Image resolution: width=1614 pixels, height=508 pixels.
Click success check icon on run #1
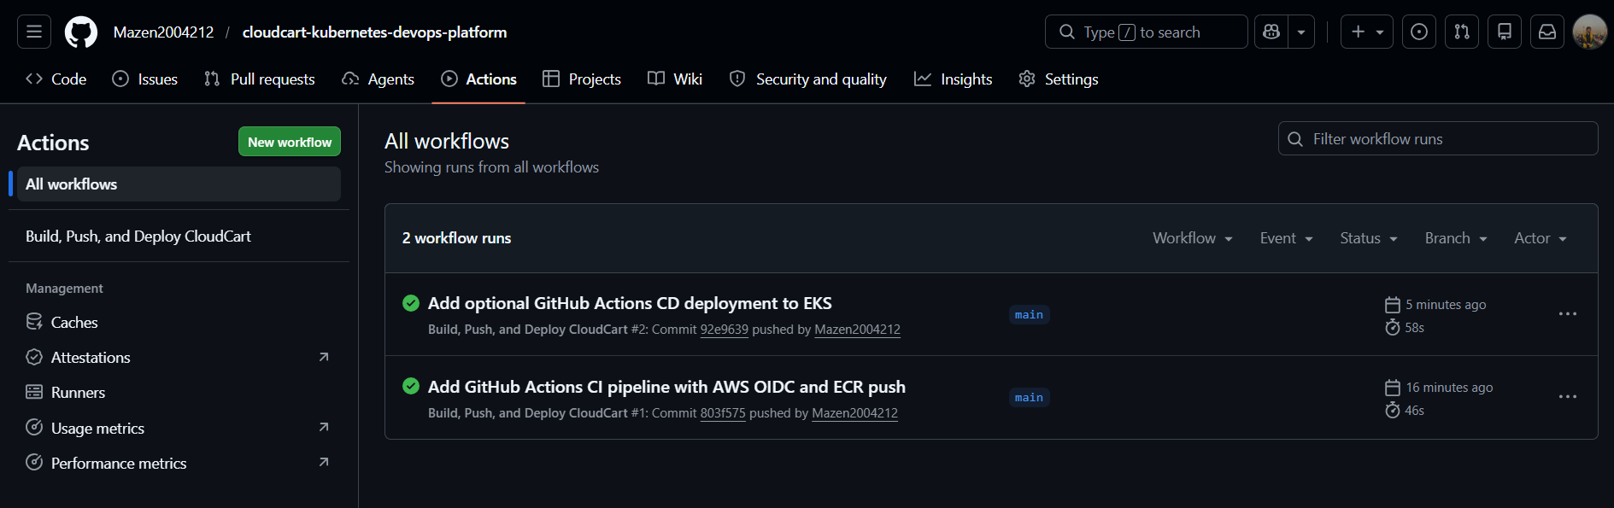pyautogui.click(x=411, y=386)
